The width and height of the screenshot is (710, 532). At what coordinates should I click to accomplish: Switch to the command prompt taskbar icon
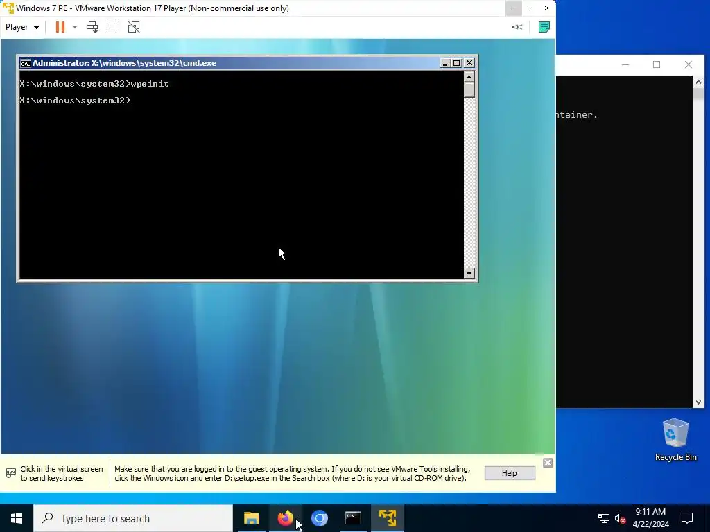tap(353, 518)
